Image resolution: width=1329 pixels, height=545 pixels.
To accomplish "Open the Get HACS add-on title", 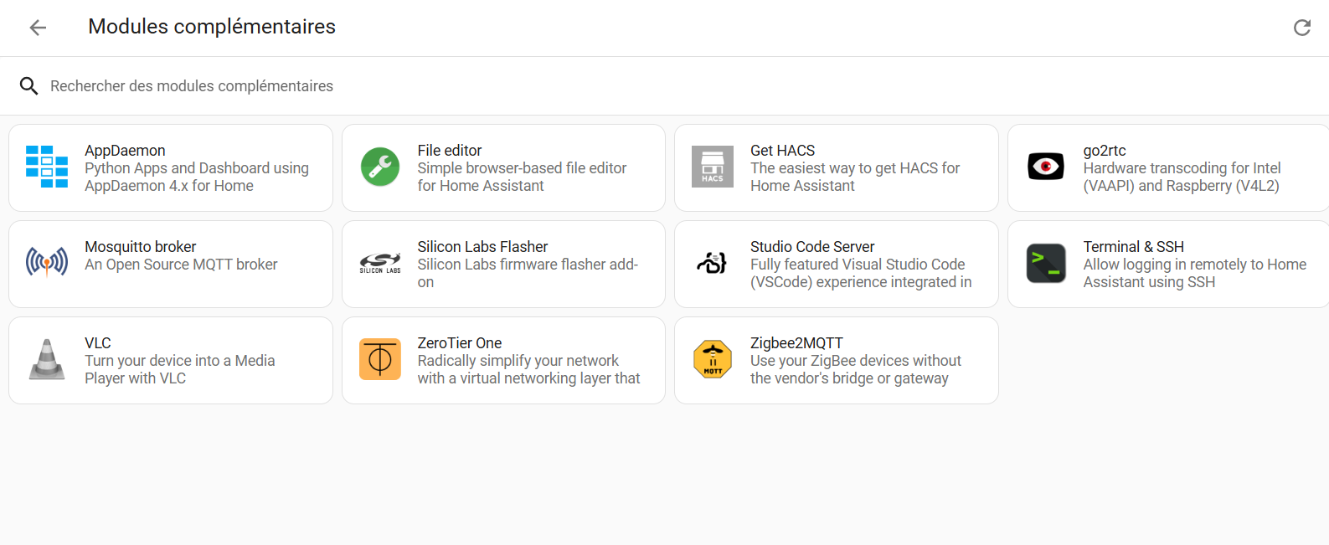I will click(x=782, y=151).
